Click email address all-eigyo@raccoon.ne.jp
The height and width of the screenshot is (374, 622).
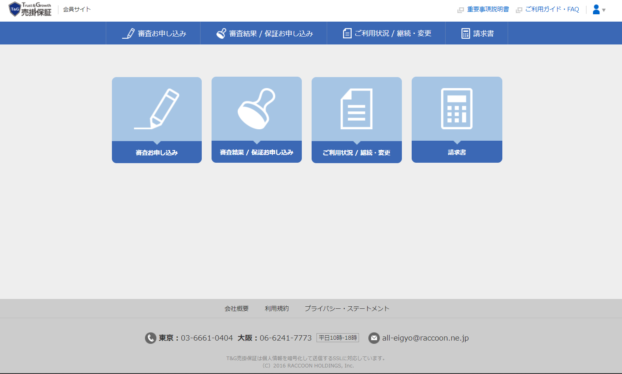(x=426, y=338)
